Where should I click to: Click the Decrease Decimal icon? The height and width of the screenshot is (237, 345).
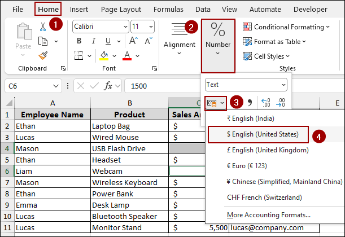(281, 103)
